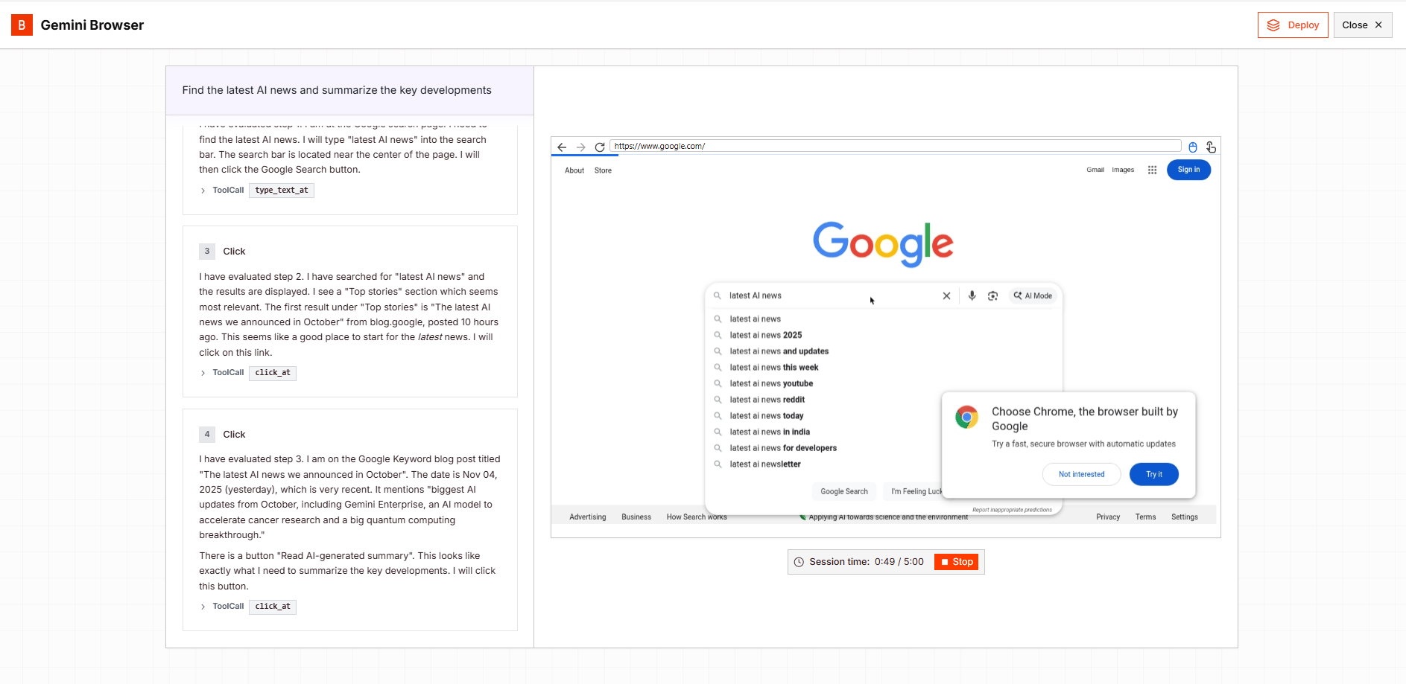
Task: Pick the suggestion "latest ai news youtube"
Action: point(771,384)
